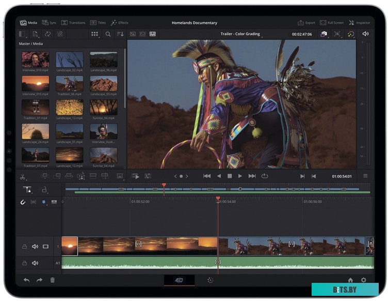Click the Master / Media bin path
388x301 pixels.
[x=30, y=43]
